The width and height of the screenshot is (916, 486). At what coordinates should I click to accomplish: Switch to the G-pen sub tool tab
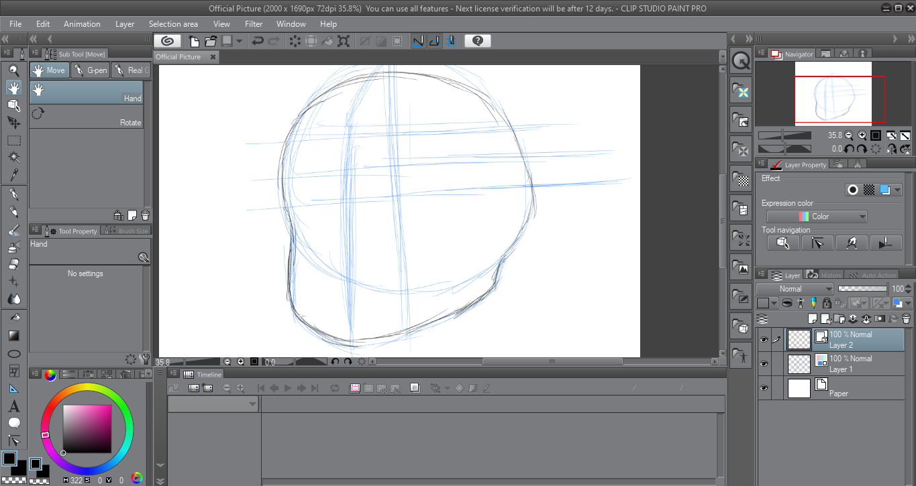(x=91, y=70)
